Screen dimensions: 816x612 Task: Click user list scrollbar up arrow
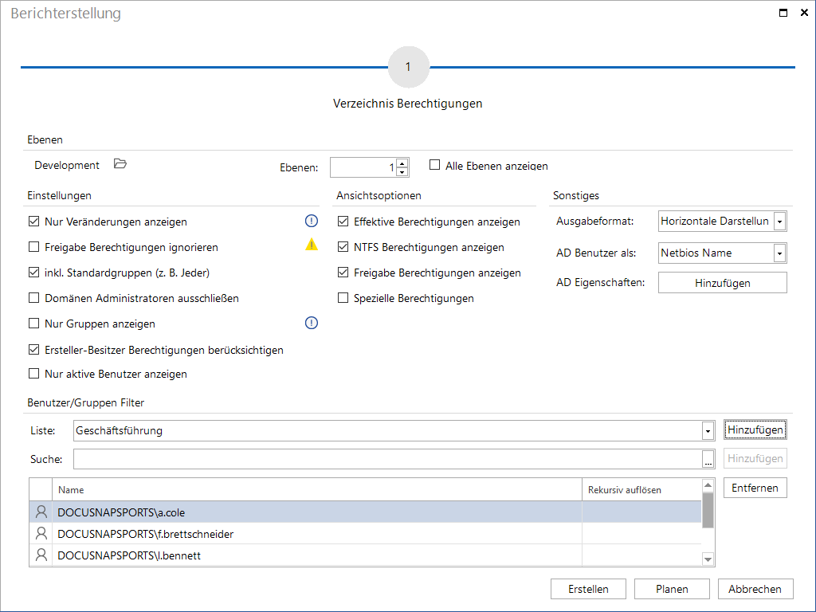coord(708,485)
